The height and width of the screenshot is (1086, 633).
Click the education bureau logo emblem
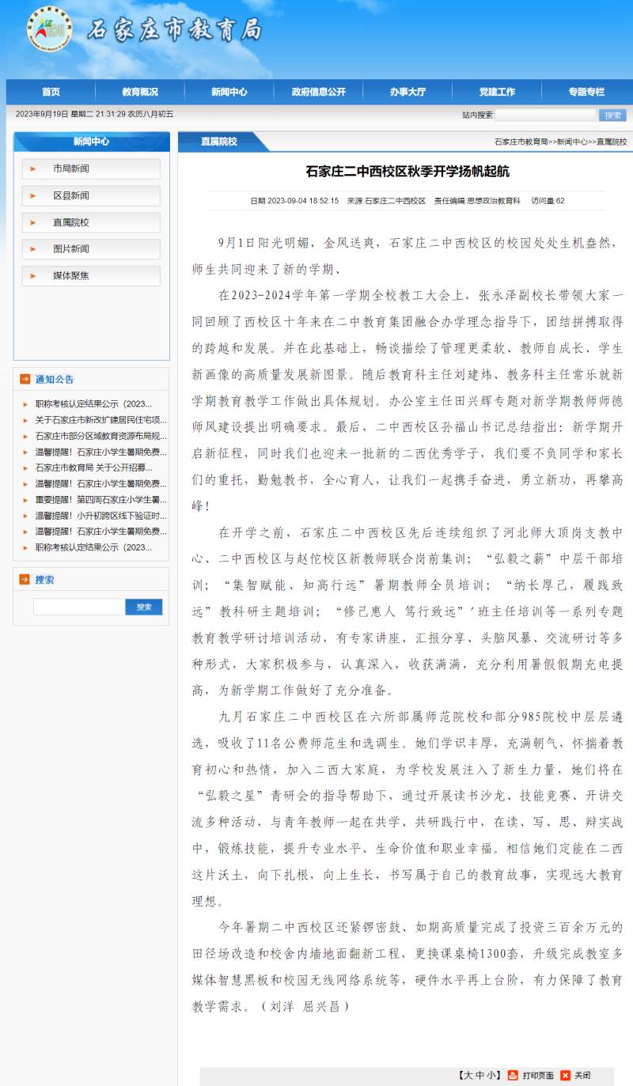(x=49, y=29)
